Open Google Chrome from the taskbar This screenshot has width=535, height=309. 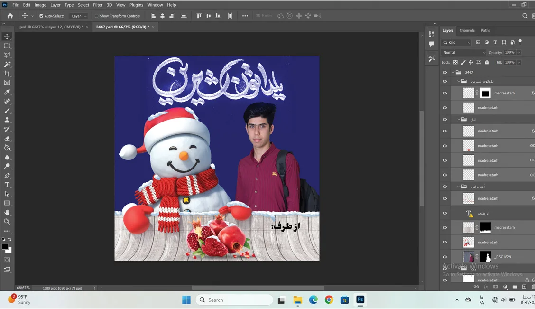(329, 300)
